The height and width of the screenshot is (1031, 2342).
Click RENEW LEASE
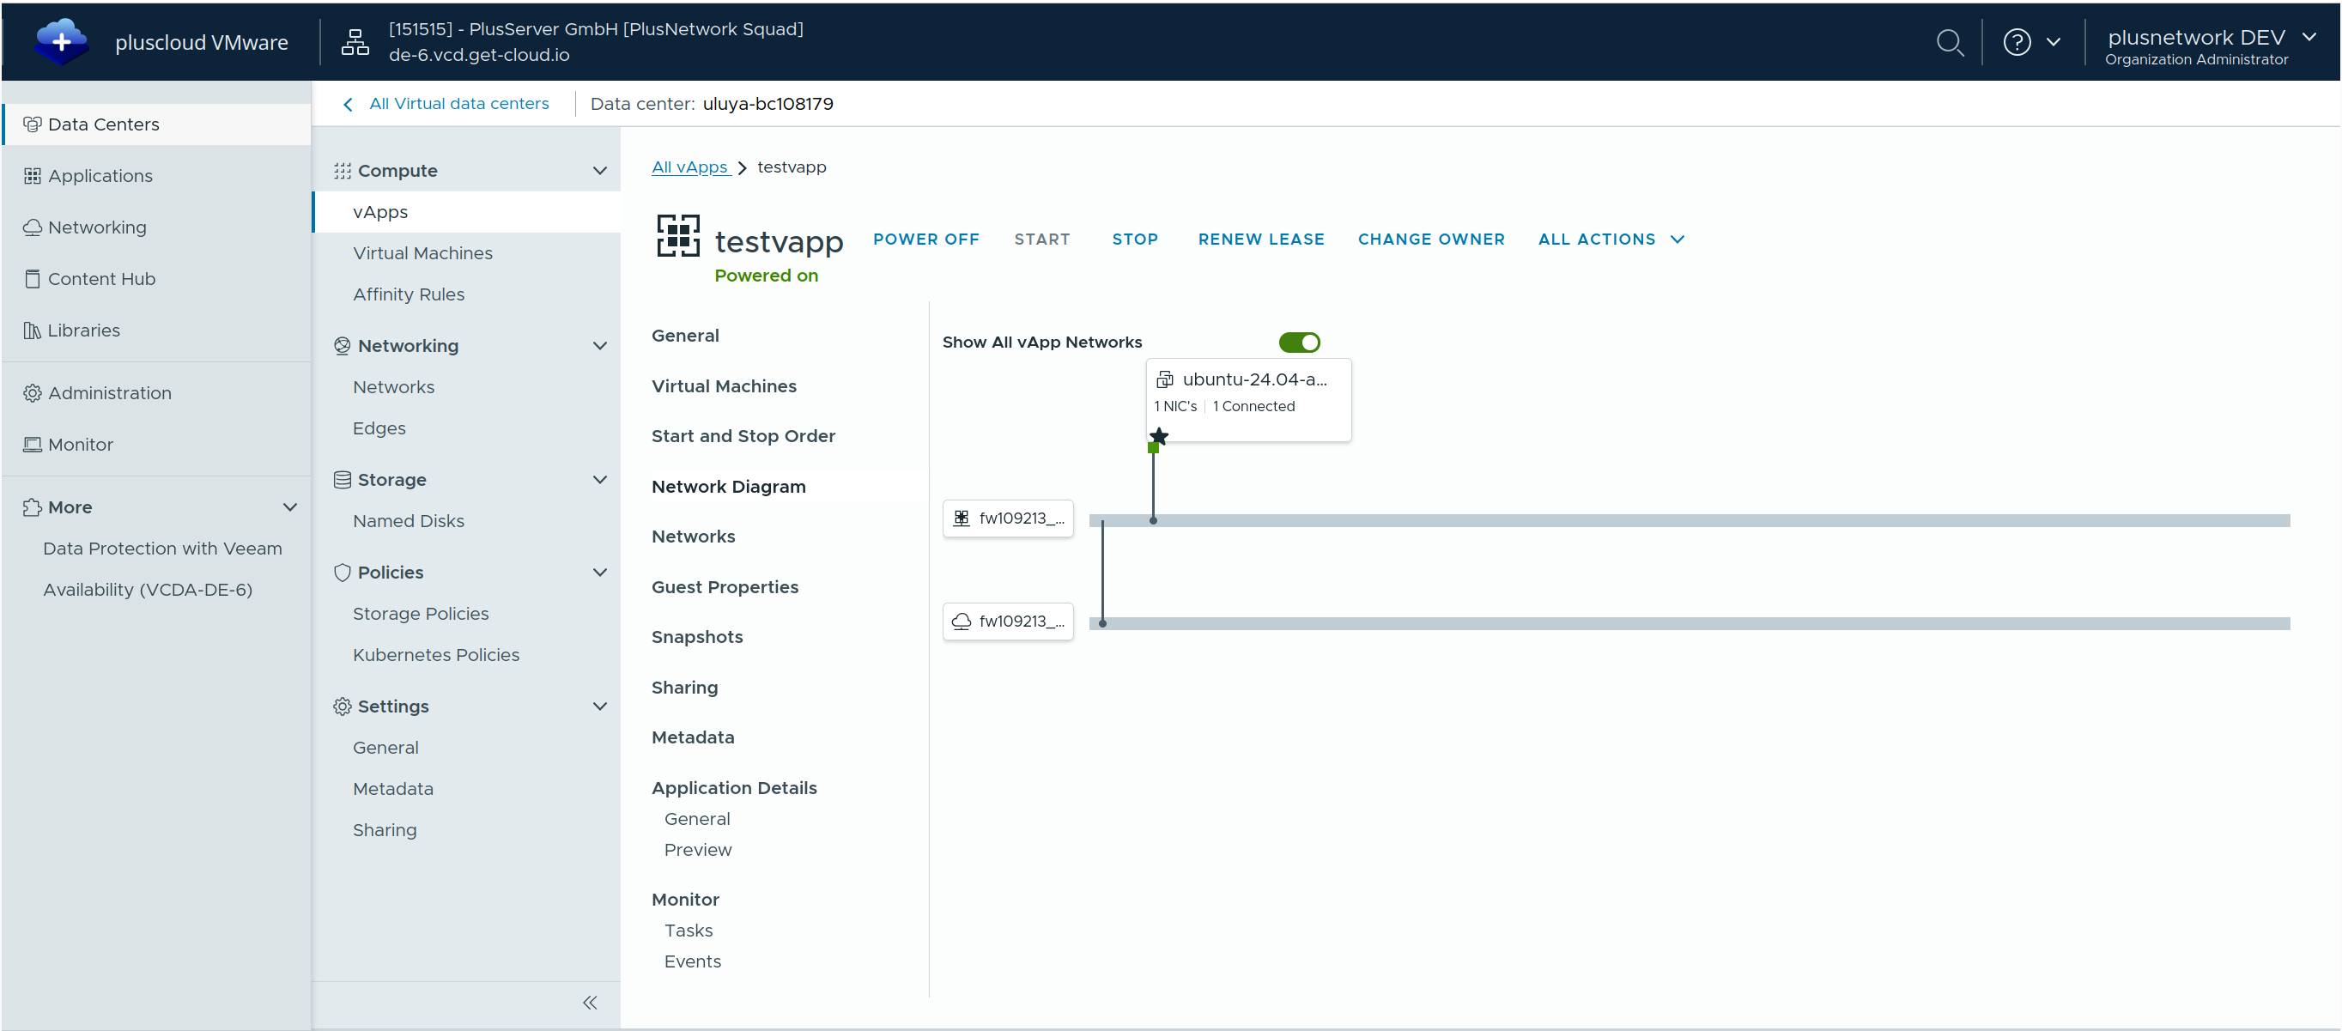click(1260, 240)
